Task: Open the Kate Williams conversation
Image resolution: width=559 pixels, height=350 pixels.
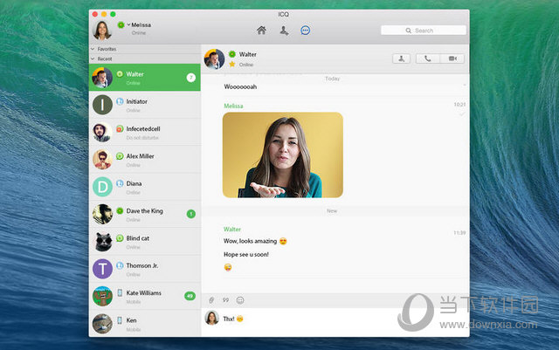Action: coord(145,296)
